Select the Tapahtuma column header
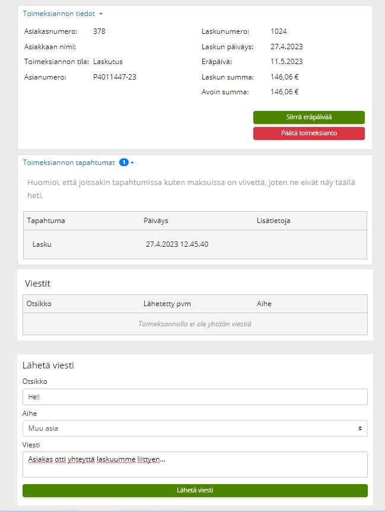385x512 pixels. pos(46,221)
